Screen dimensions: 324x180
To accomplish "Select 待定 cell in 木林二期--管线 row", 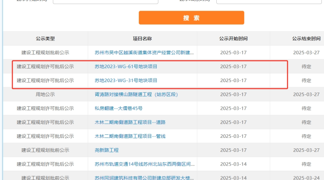I will (x=306, y=136).
